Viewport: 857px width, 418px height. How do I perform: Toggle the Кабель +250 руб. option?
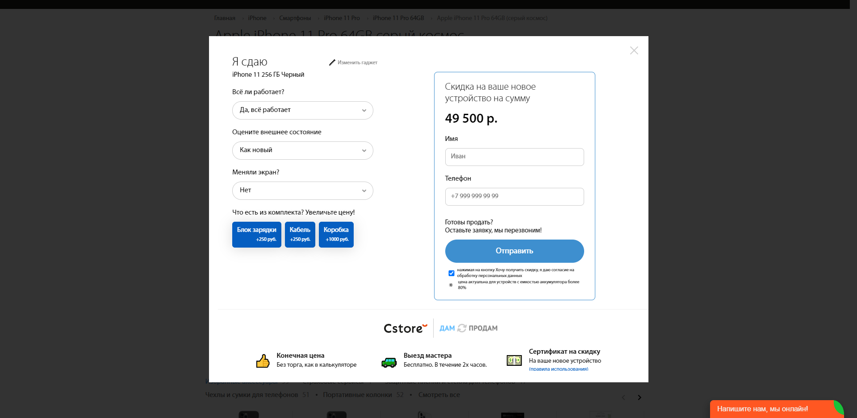tap(300, 235)
